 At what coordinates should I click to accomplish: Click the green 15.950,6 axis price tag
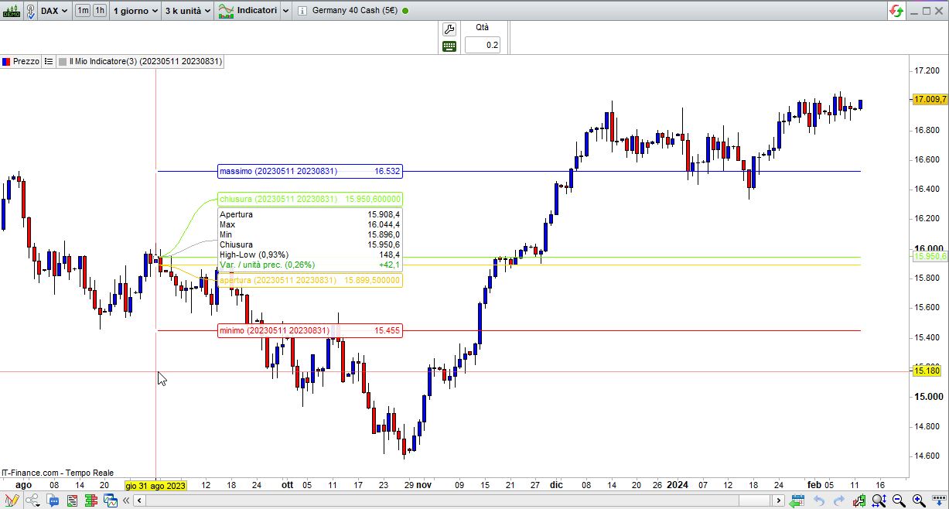tap(930, 256)
